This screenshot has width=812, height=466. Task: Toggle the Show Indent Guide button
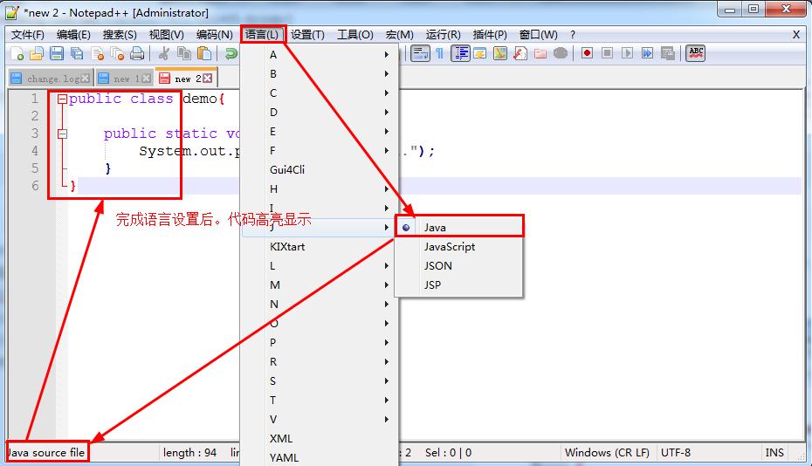[460, 53]
